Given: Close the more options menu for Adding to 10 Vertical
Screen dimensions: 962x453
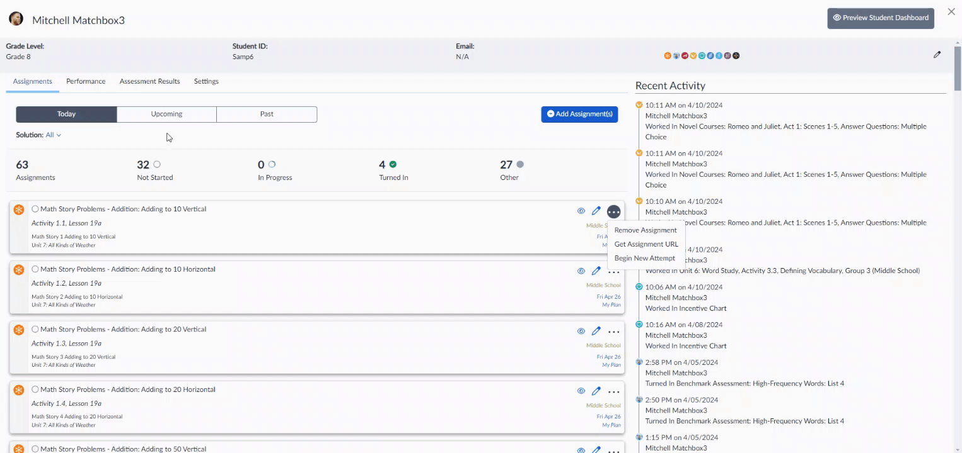Looking at the screenshot, I should (614, 212).
